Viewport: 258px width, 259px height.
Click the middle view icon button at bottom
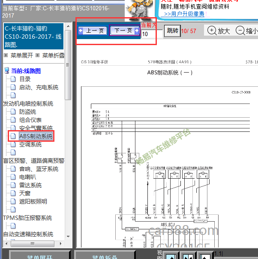[188, 256]
